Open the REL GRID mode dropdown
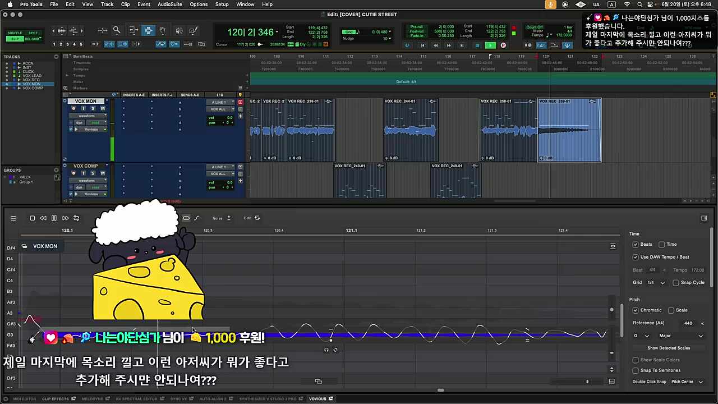Image resolution: width=718 pixels, height=404 pixels. 34,39
